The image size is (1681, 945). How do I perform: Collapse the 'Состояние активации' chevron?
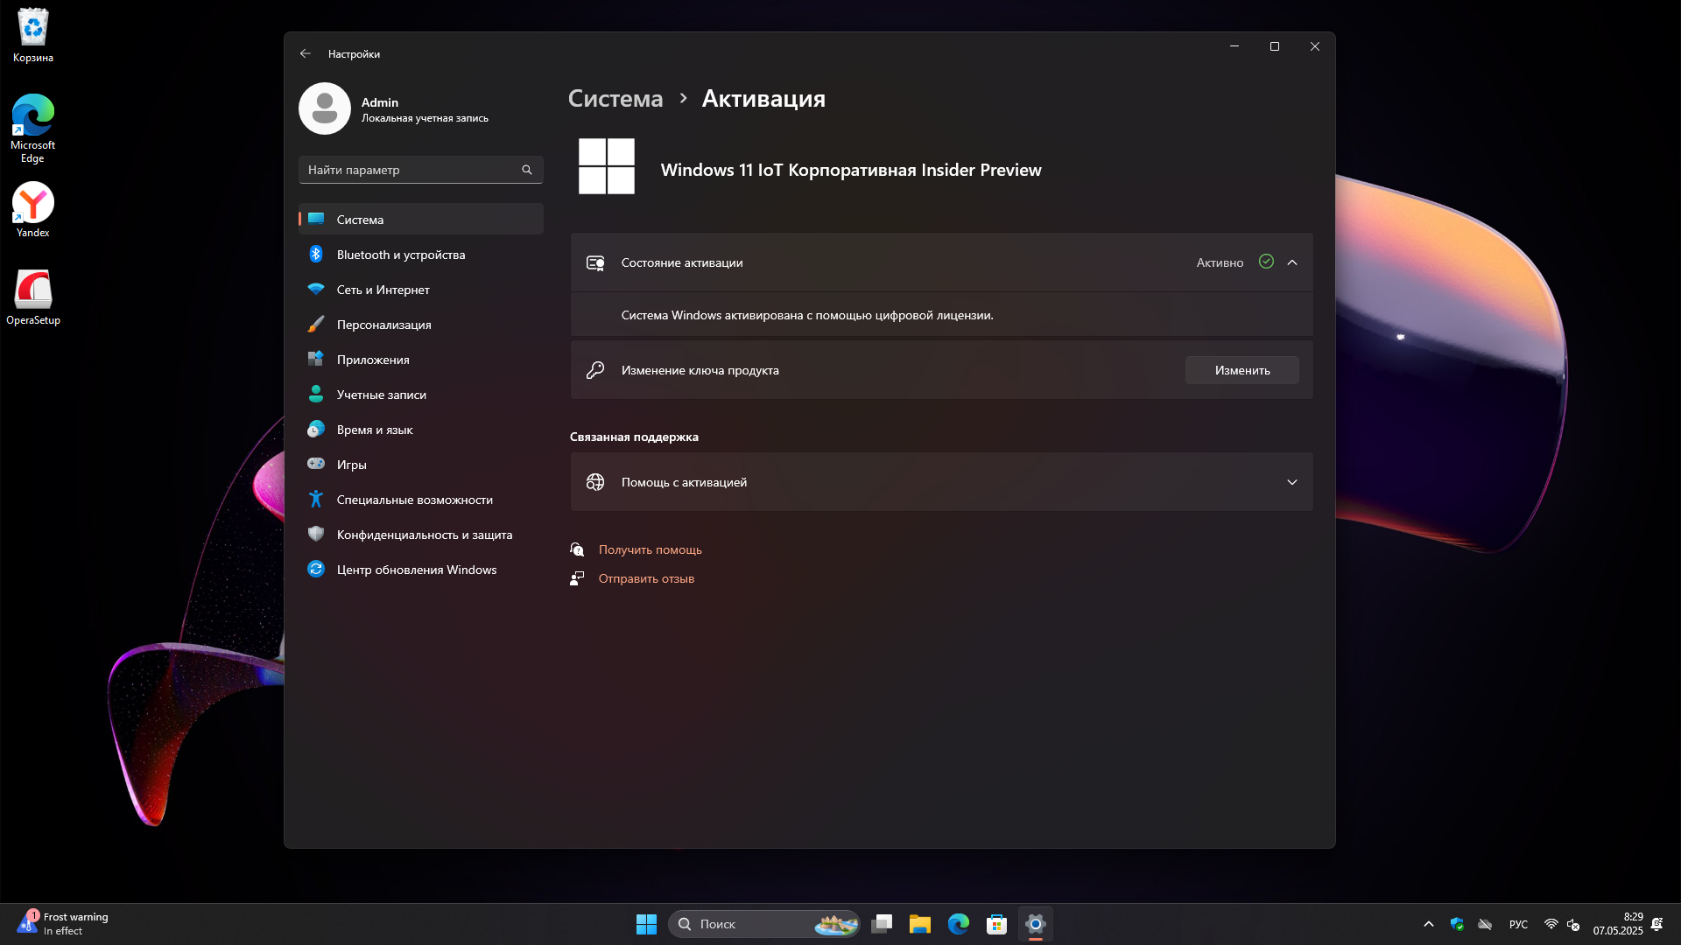[1292, 262]
